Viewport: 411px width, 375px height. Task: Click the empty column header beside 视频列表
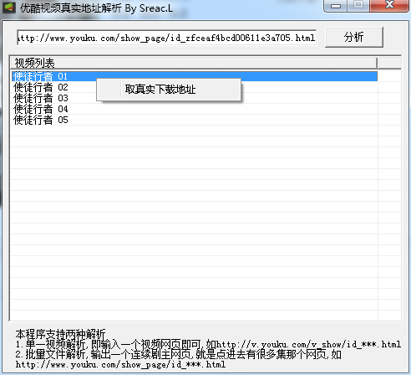coord(389,63)
